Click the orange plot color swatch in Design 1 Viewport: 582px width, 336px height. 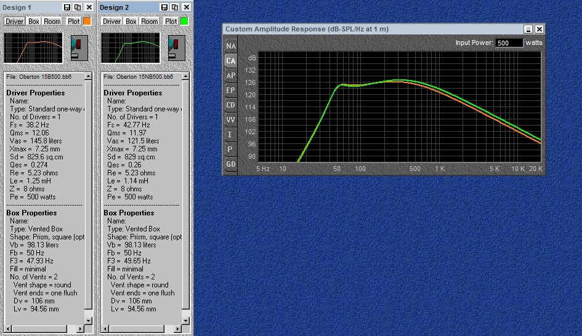[87, 22]
